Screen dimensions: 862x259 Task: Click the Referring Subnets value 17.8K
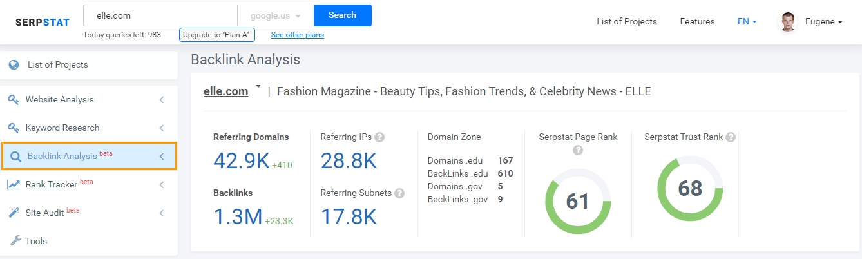(x=349, y=216)
